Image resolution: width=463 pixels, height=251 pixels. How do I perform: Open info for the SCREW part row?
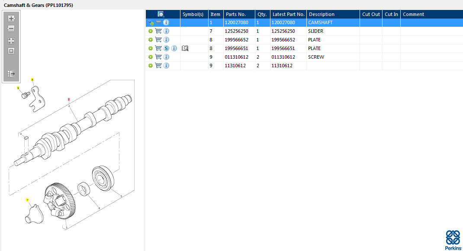(x=166, y=57)
